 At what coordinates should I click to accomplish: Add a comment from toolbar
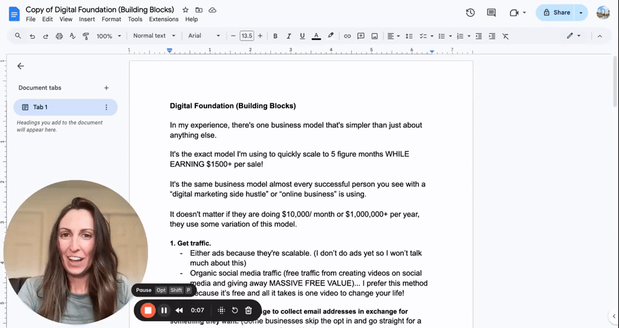(x=361, y=36)
